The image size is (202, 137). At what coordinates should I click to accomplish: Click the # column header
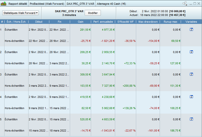point(2,22)
